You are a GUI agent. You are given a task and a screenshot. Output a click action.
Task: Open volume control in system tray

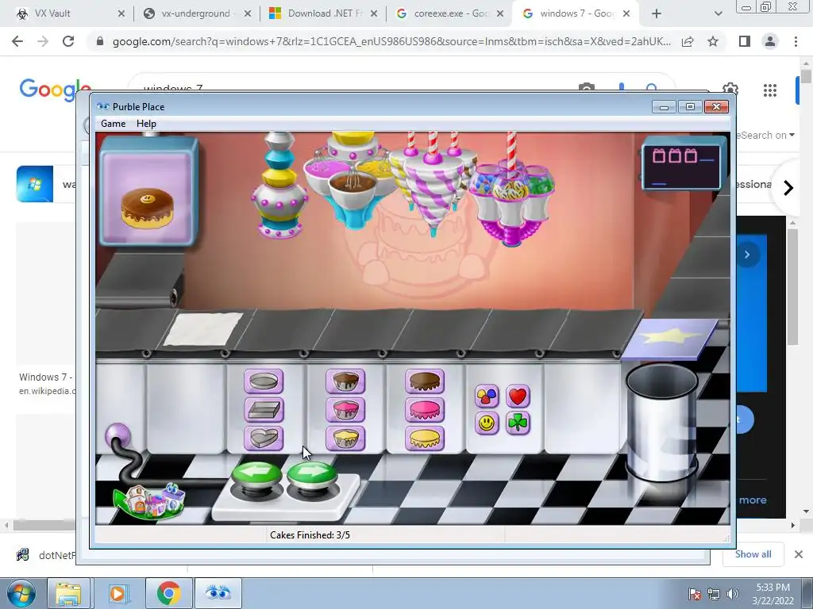(x=733, y=593)
